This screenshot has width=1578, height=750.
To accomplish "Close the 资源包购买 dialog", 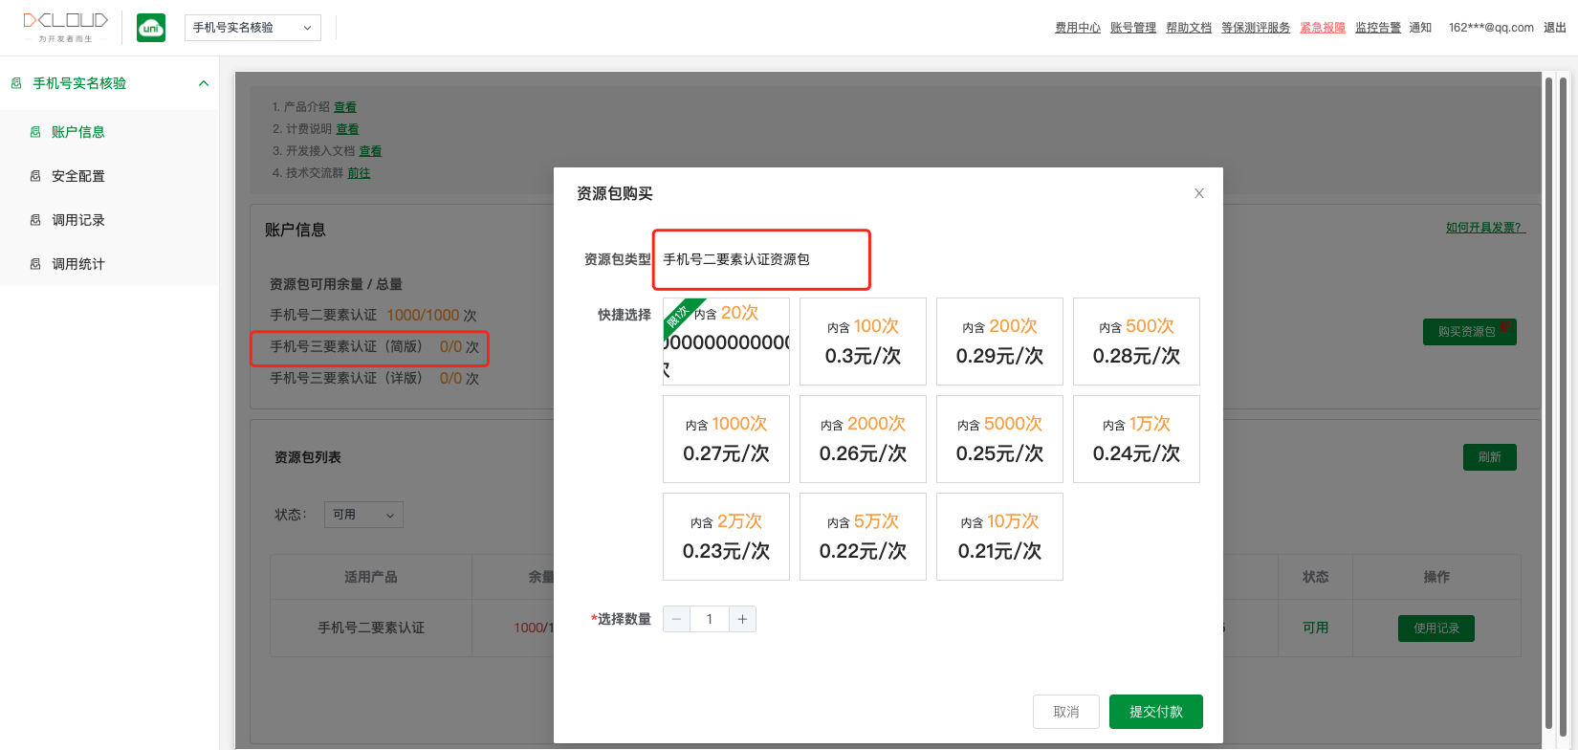I will click(1198, 193).
